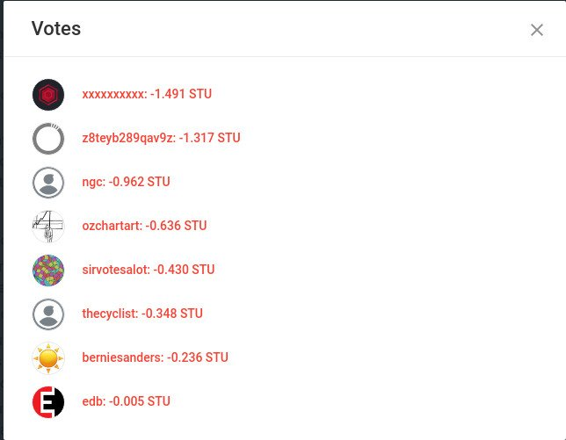566x440 pixels.
Task: Click the -1.491 STU vote amount
Action: tap(181, 94)
